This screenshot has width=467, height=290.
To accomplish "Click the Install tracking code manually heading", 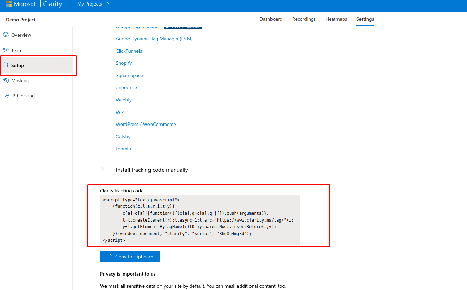I will coord(152,170).
